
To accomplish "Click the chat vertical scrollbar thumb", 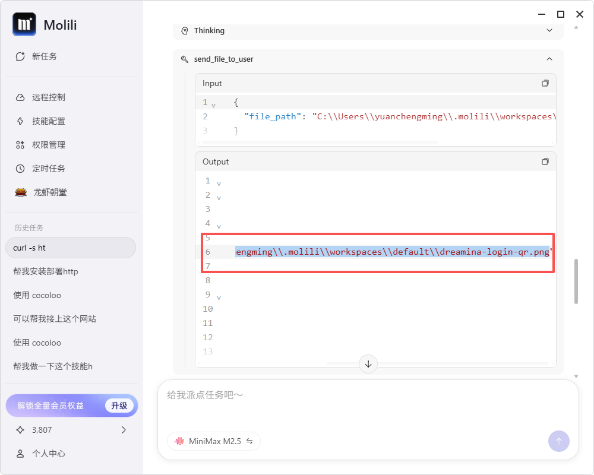I will [x=576, y=281].
